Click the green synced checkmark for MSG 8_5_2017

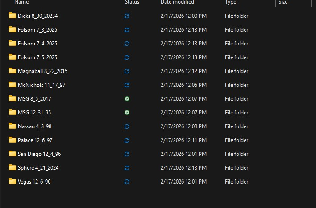[x=127, y=99]
